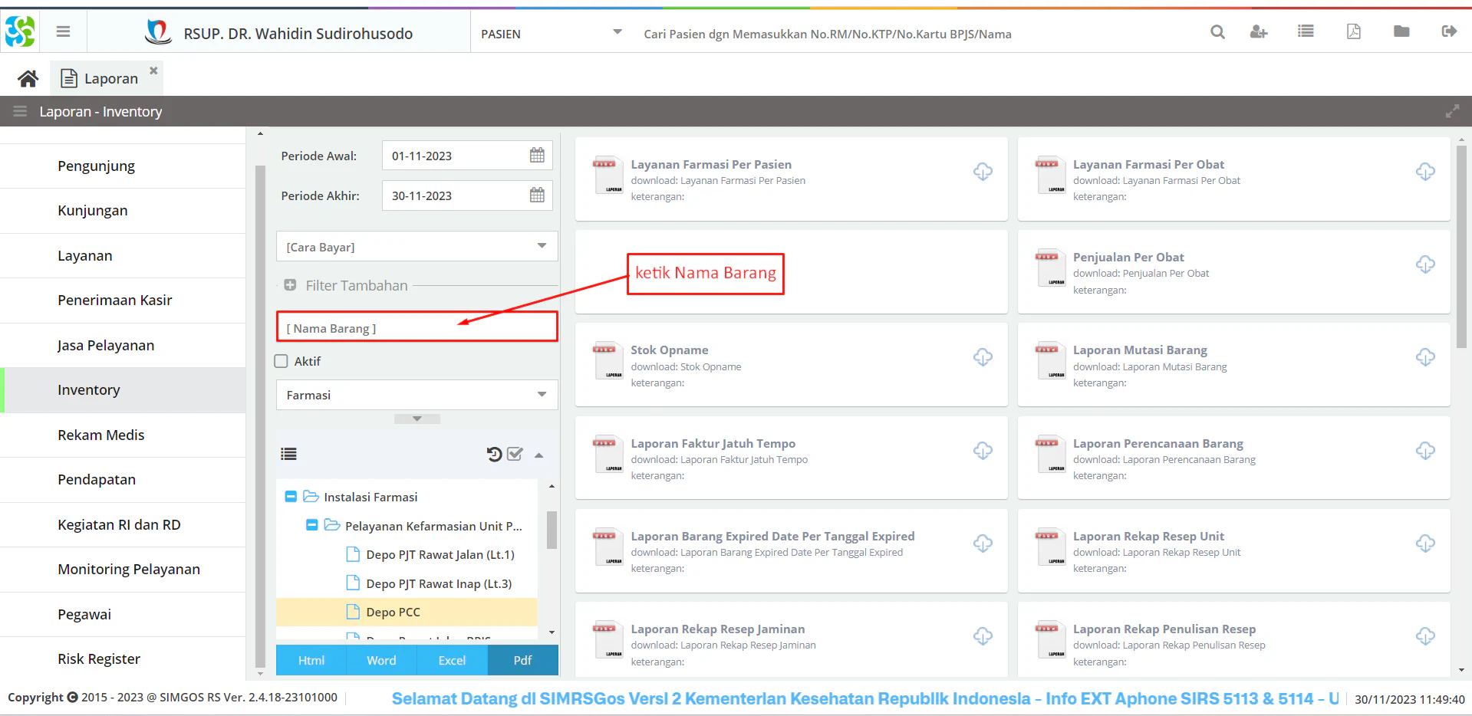Click the Pdf export button

522,660
